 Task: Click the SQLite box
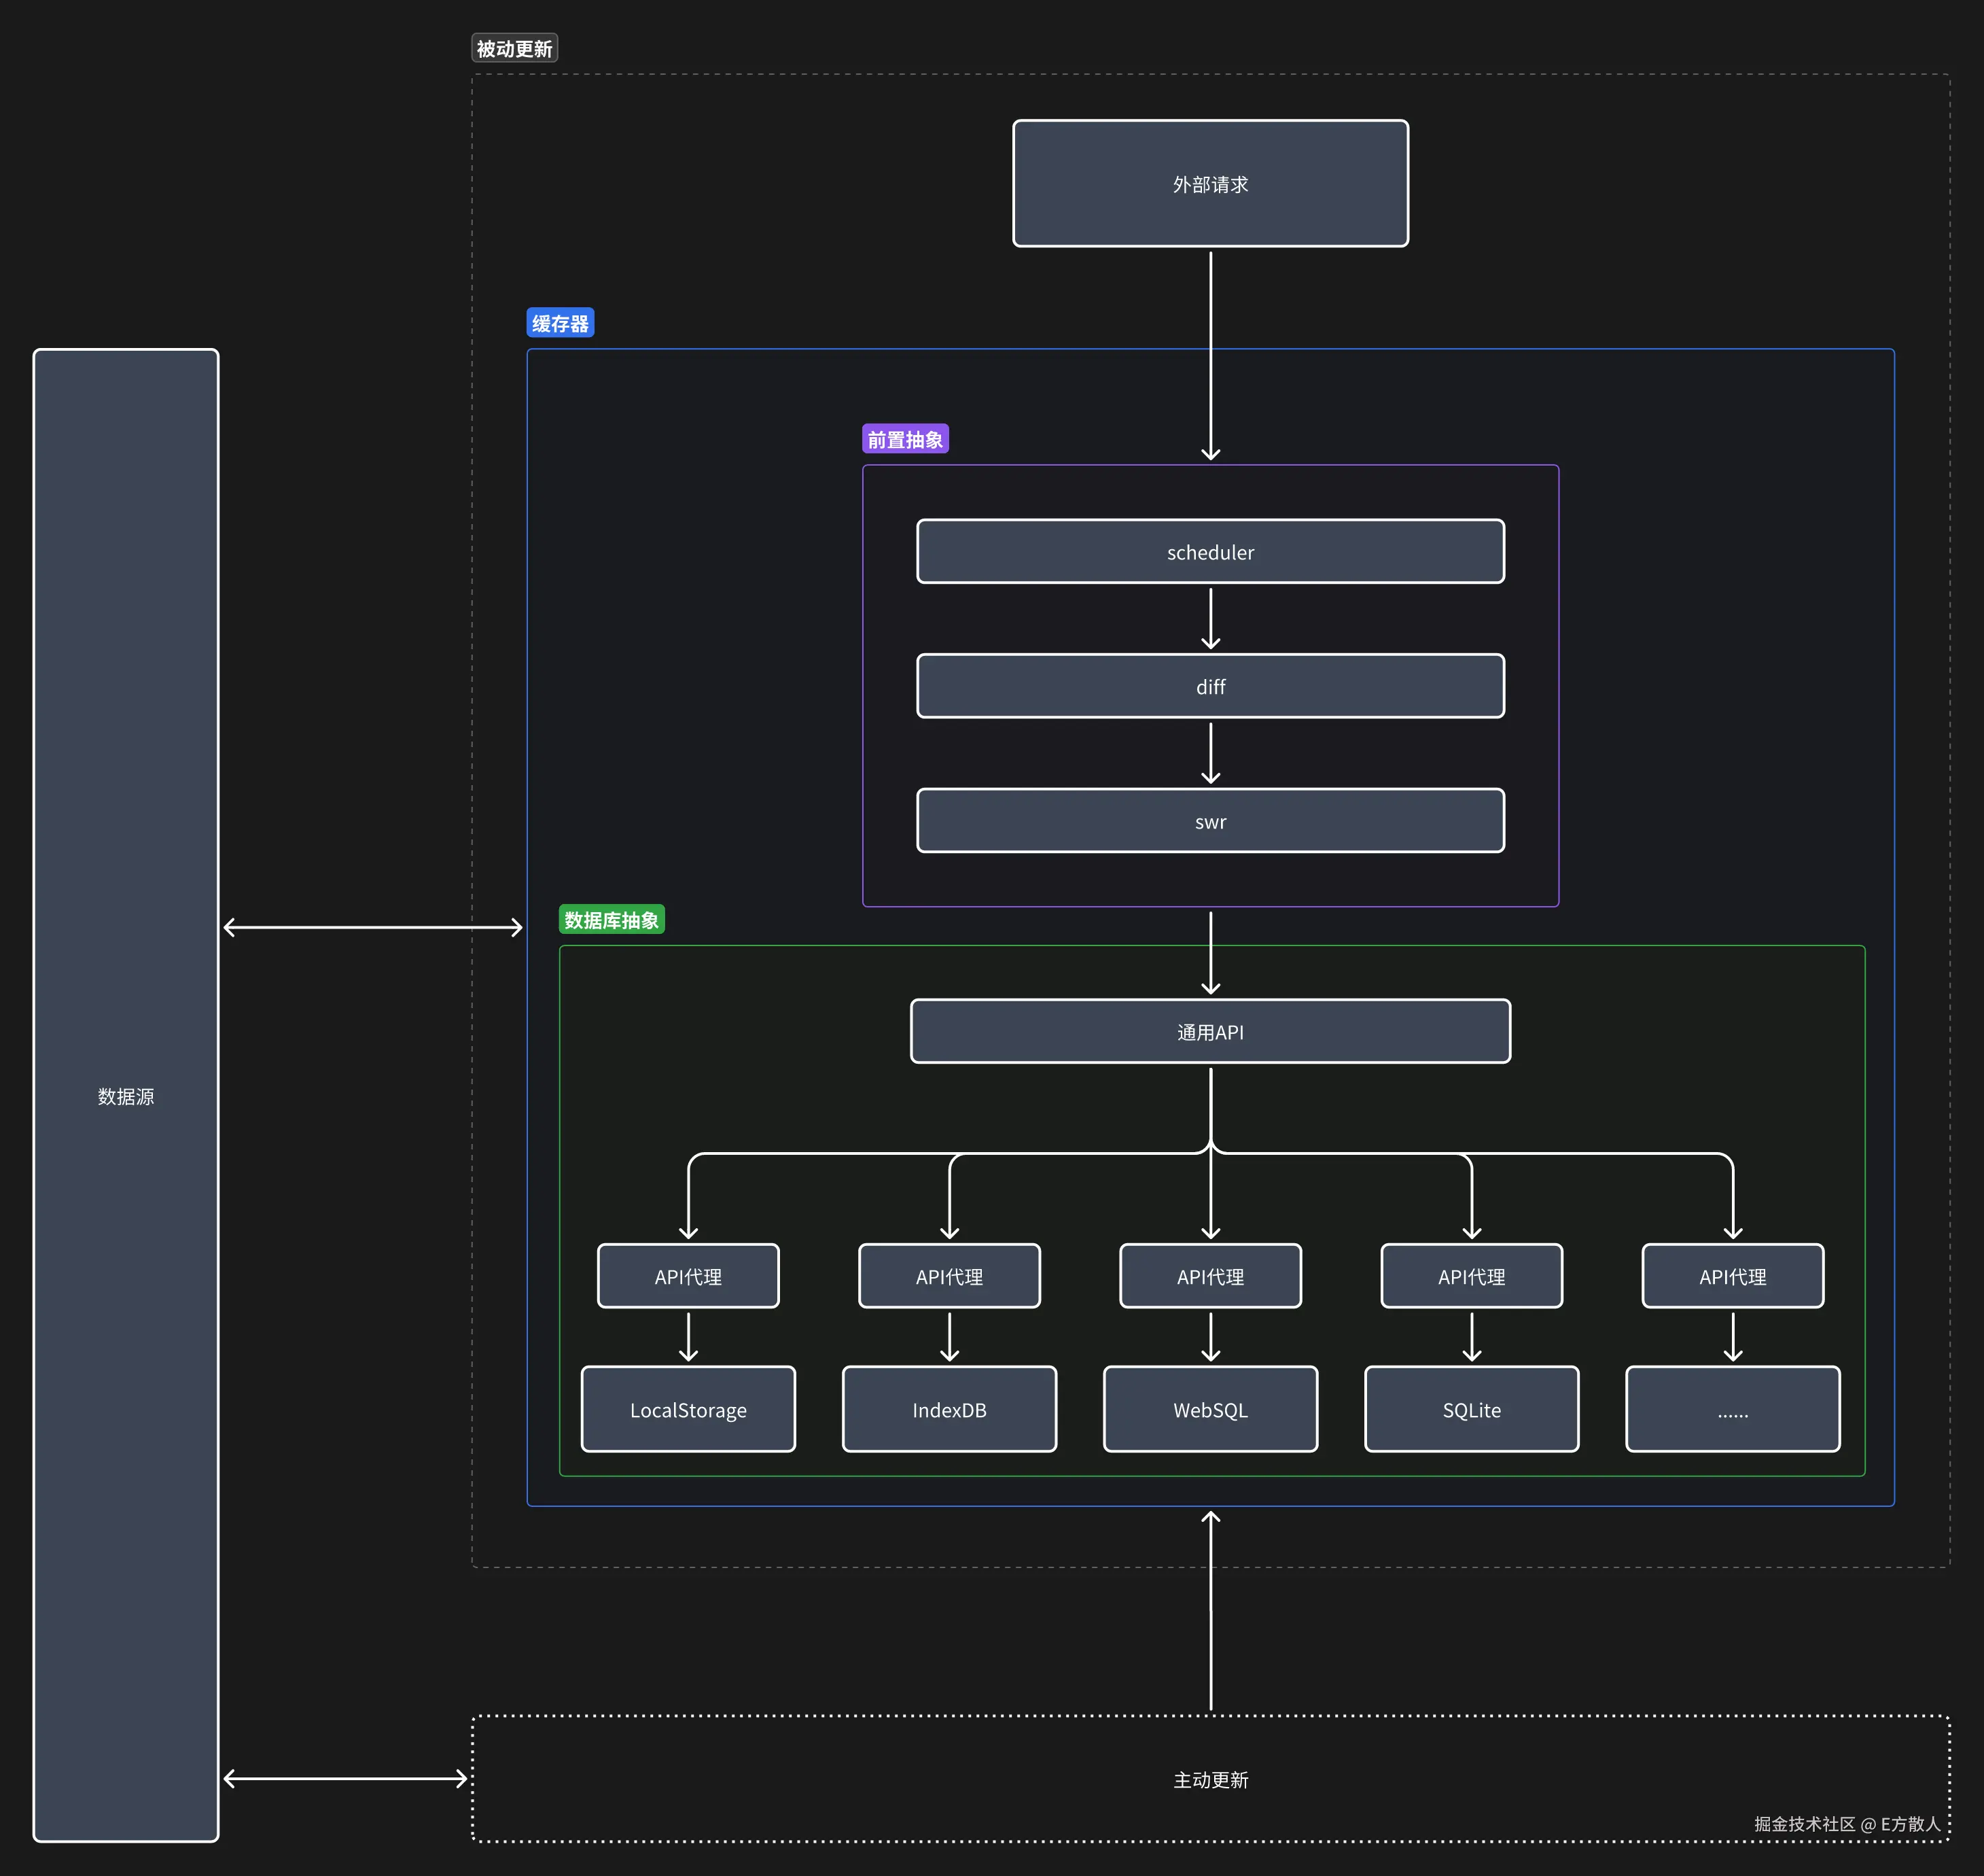point(1471,1410)
